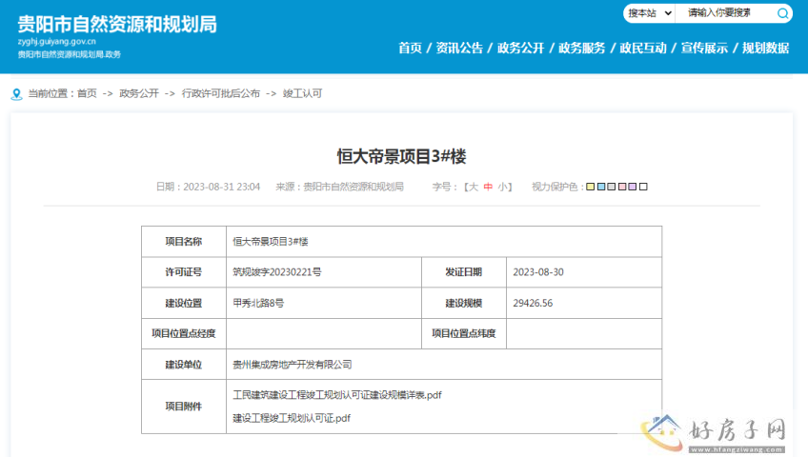808x457 pixels.
Task: Click the 项目位置点经度 label cell
Action: [184, 333]
